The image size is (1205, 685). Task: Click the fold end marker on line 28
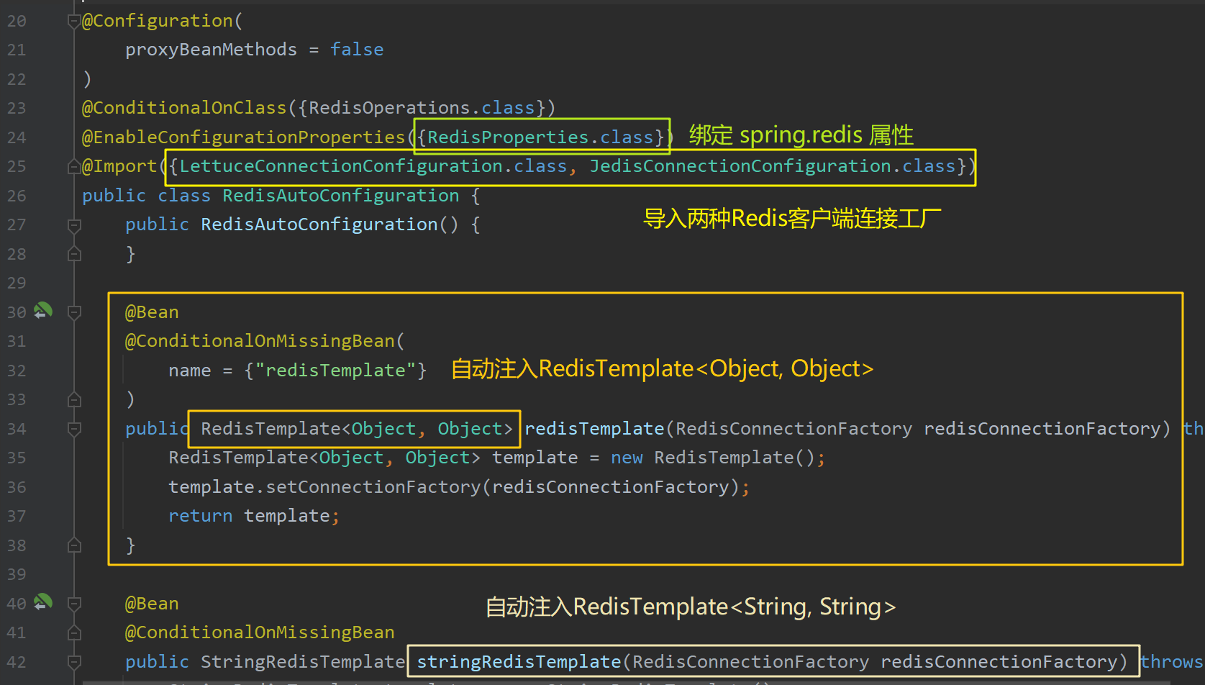click(73, 254)
